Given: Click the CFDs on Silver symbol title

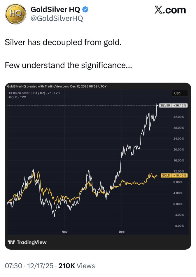Looking at the screenshot, I should 34,93.
